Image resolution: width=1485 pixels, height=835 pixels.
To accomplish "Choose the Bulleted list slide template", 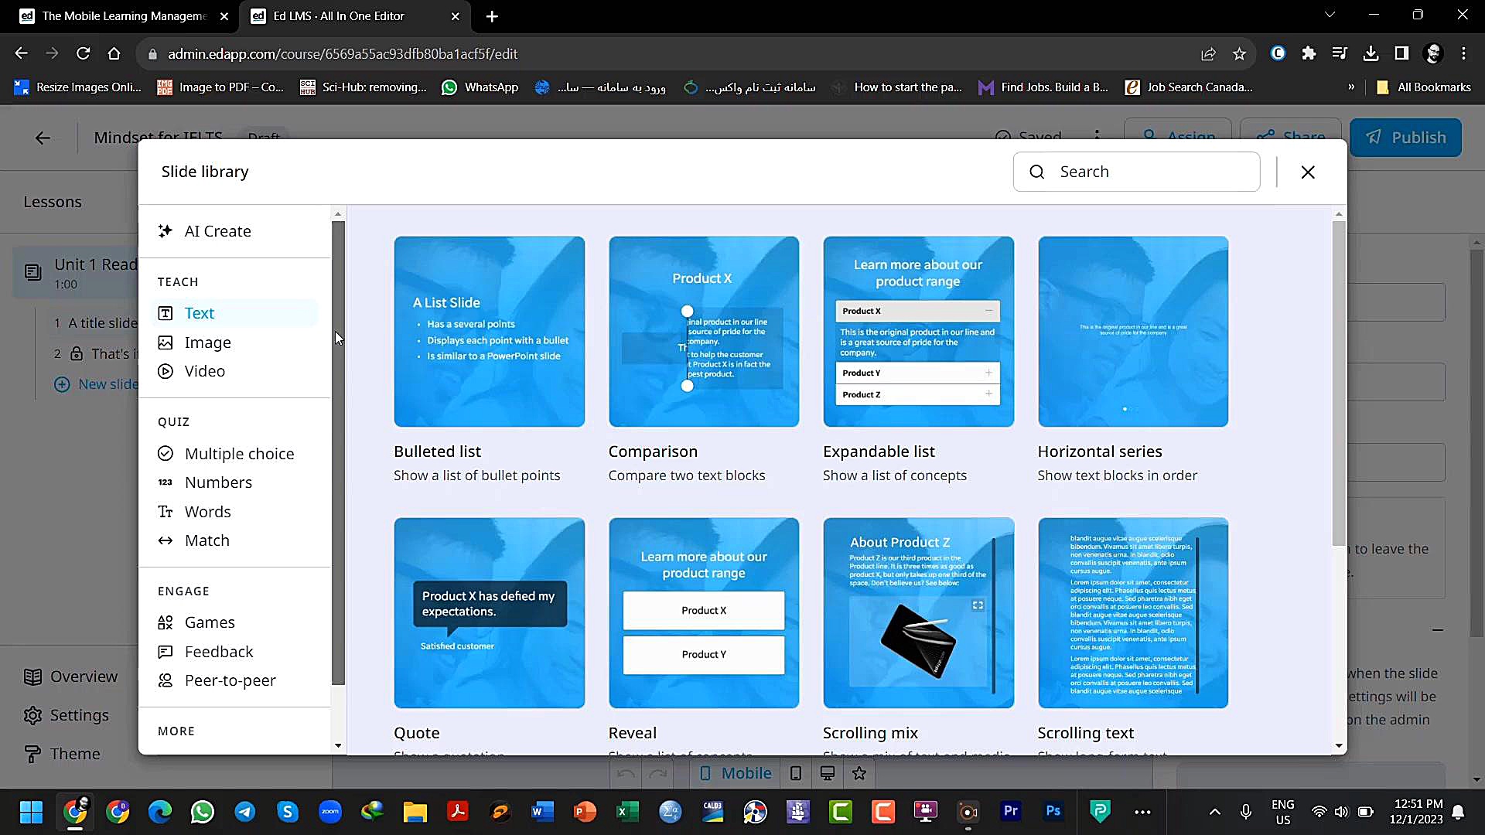I will [489, 332].
